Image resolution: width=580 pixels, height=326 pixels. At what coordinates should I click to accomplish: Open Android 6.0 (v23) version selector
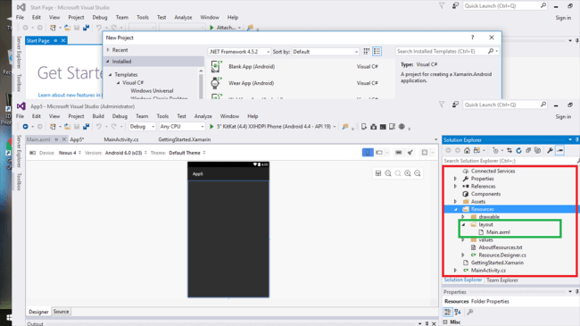pos(126,153)
